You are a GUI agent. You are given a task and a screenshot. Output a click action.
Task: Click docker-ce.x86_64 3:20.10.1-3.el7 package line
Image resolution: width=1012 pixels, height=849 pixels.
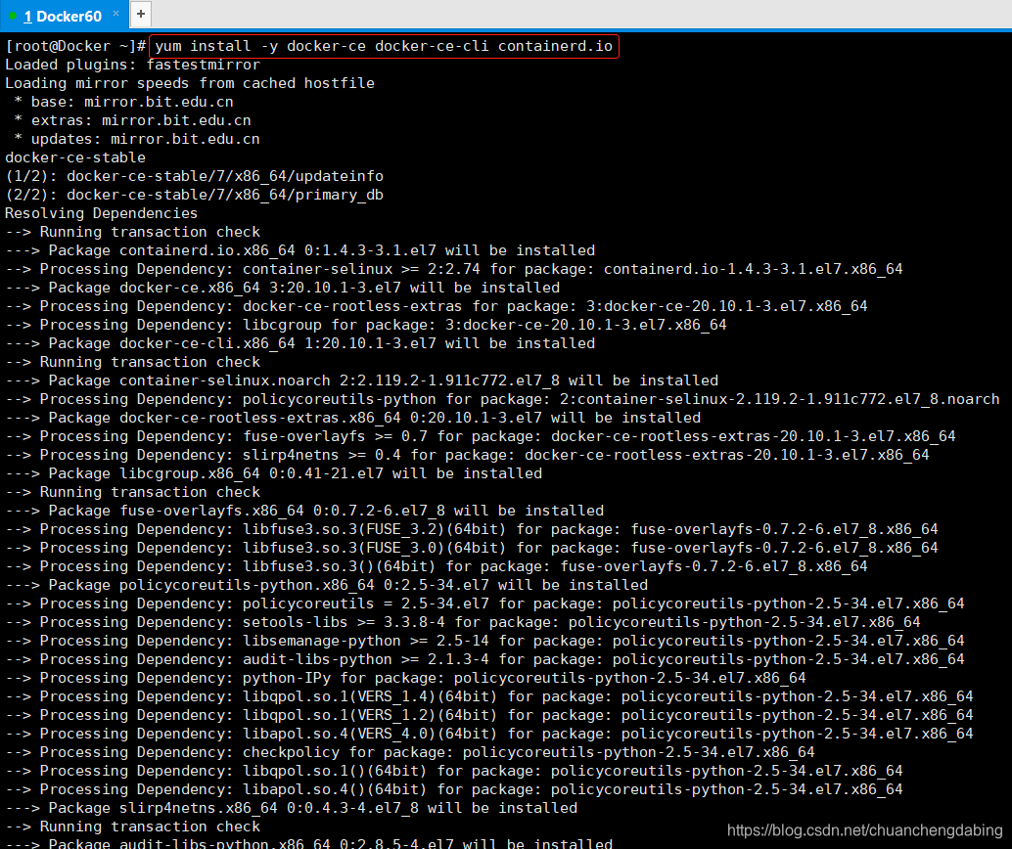coord(283,288)
